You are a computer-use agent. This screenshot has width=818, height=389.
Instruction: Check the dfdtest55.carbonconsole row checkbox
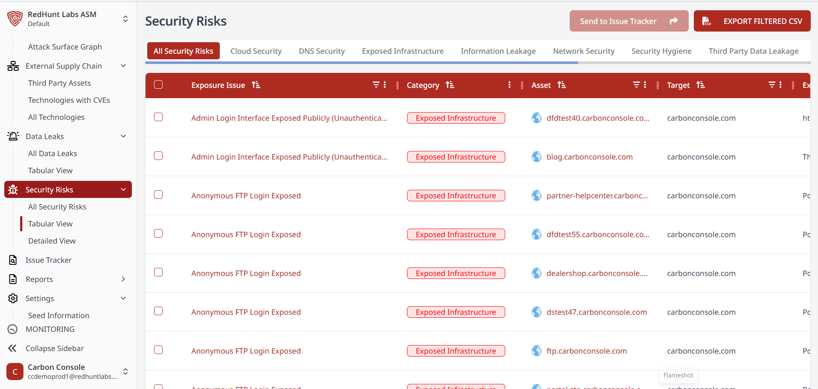pos(158,233)
